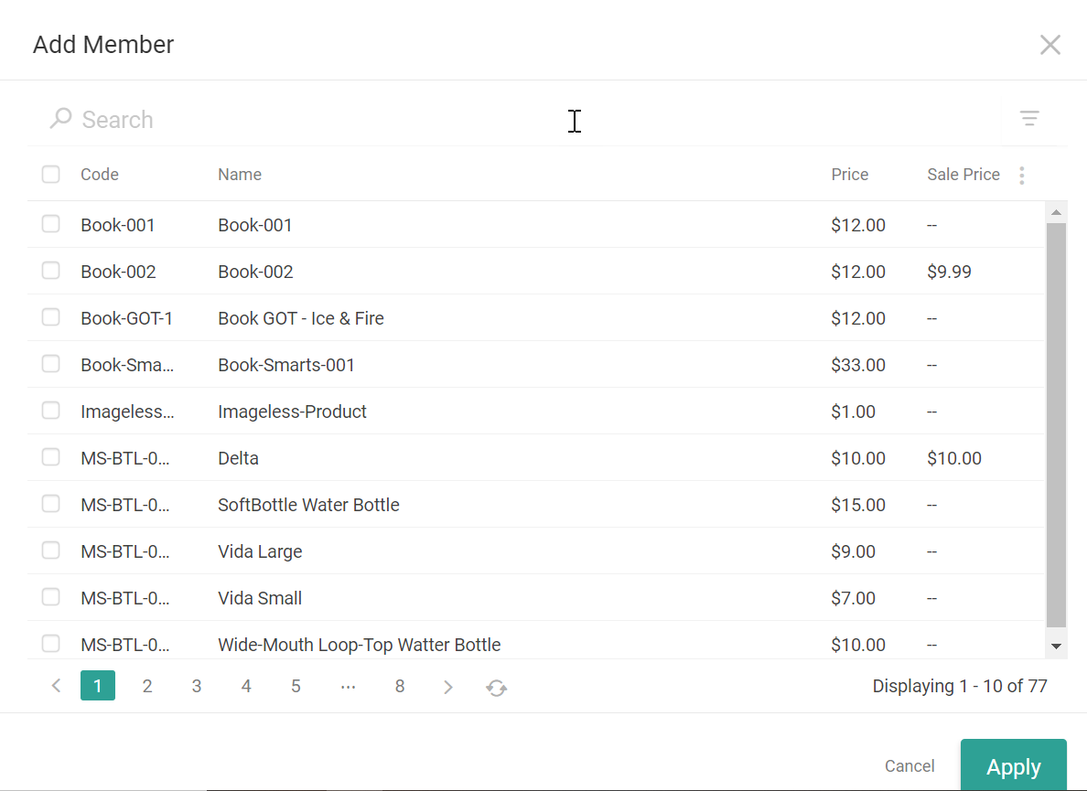Image resolution: width=1087 pixels, height=791 pixels.
Task: Click inside the Search field
Action: click(274, 118)
